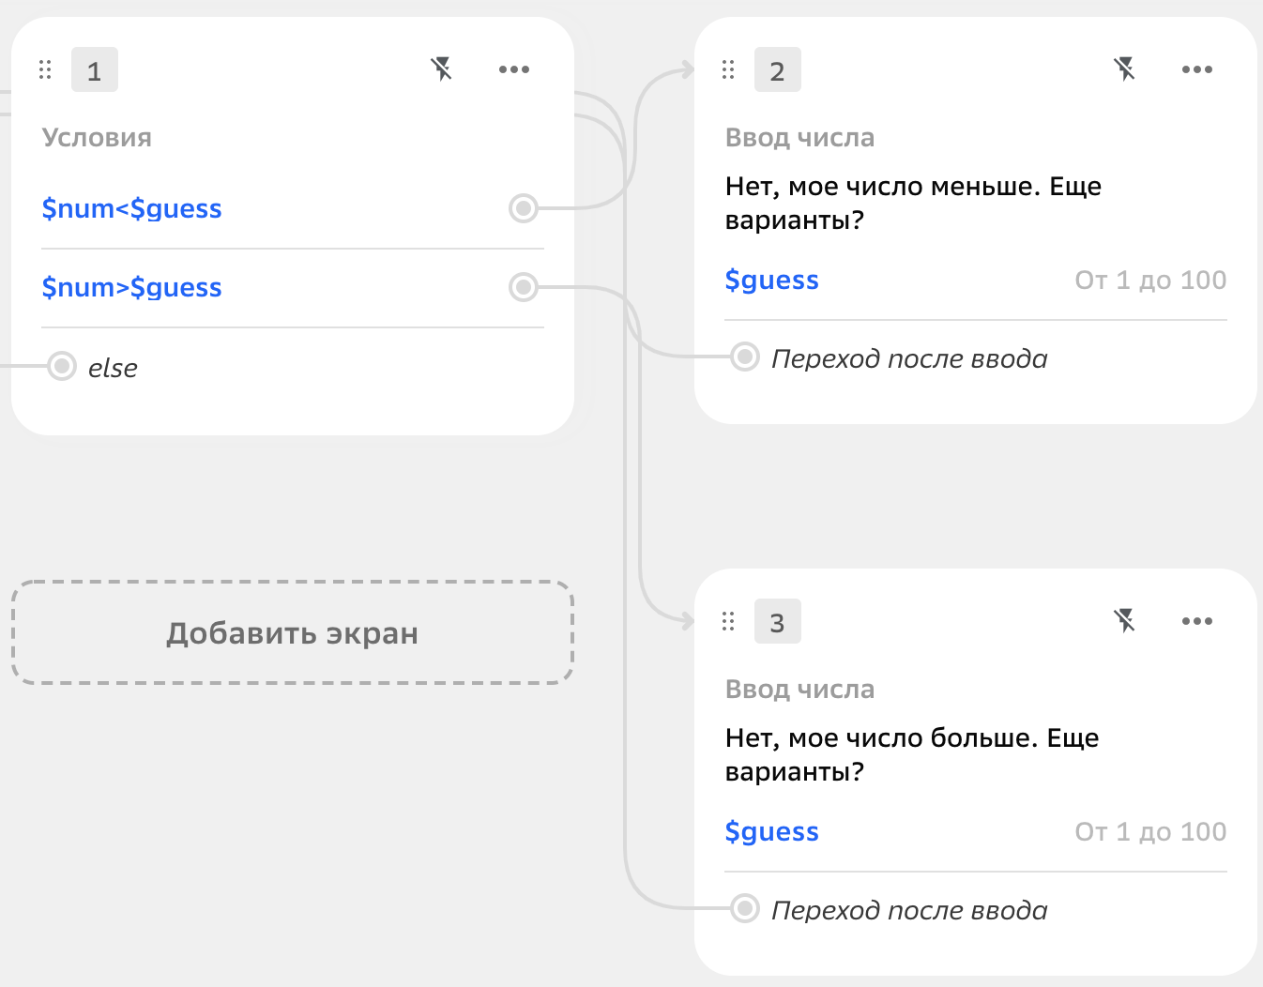
Task: Click Ввод числа heading on screen 3
Action: pos(799,690)
